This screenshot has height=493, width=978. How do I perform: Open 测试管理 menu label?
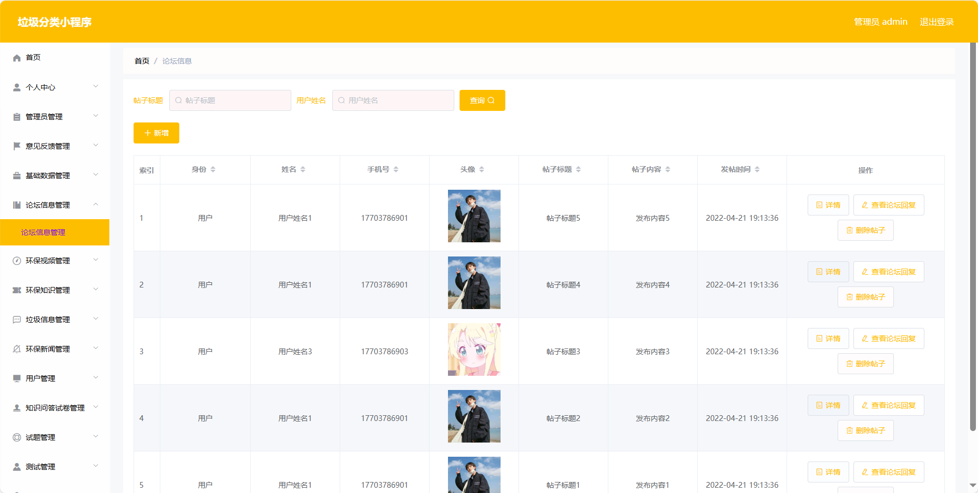40,467
